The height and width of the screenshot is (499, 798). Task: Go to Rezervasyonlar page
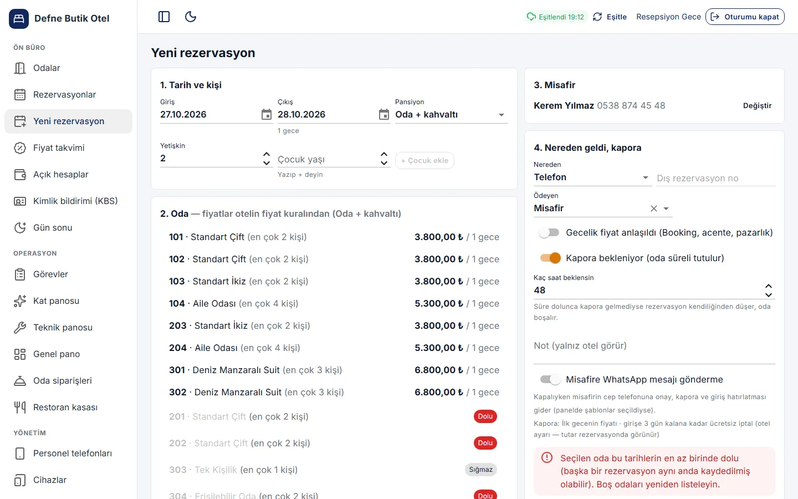[x=68, y=95]
